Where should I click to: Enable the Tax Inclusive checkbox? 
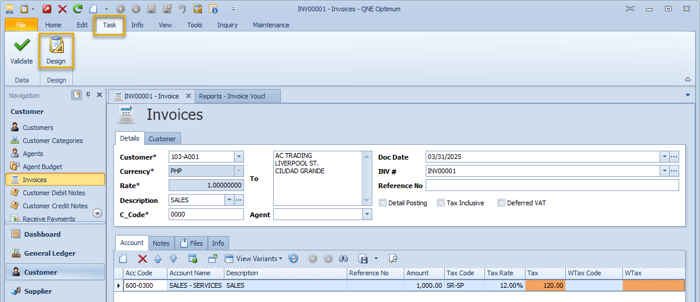441,203
